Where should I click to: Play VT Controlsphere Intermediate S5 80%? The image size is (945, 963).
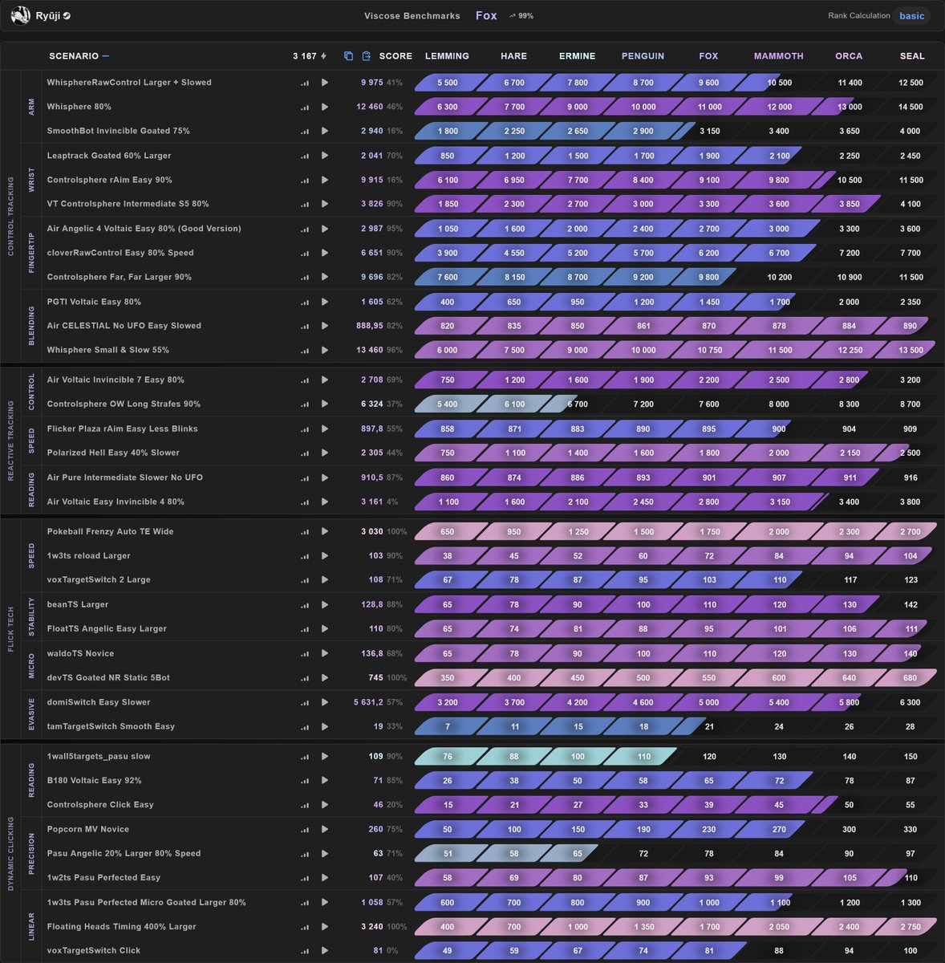pyautogui.click(x=325, y=204)
